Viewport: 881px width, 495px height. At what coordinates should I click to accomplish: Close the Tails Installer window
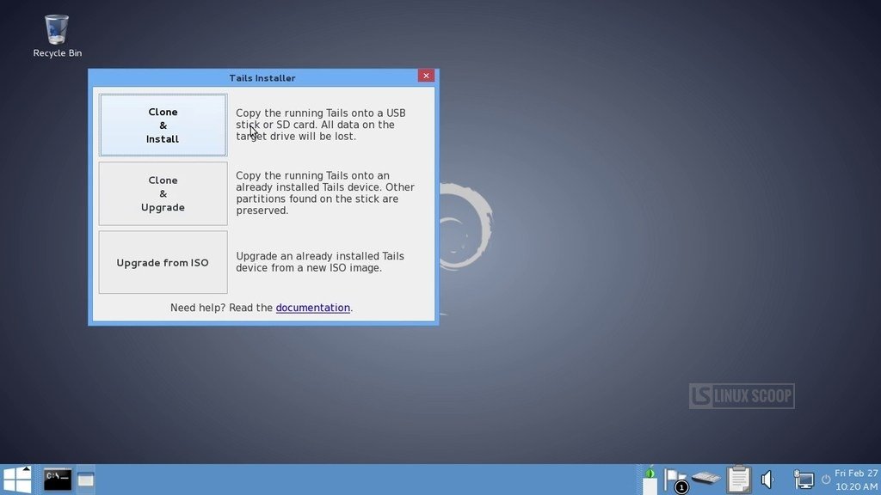[x=426, y=76]
